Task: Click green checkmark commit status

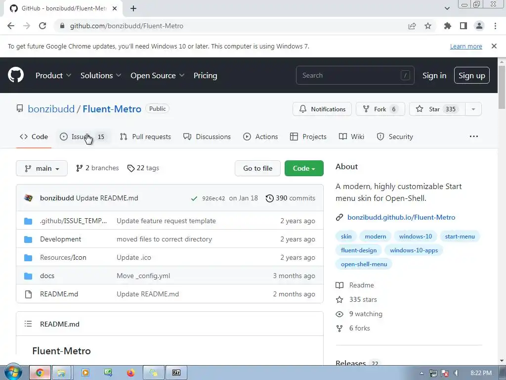Action: click(194, 198)
